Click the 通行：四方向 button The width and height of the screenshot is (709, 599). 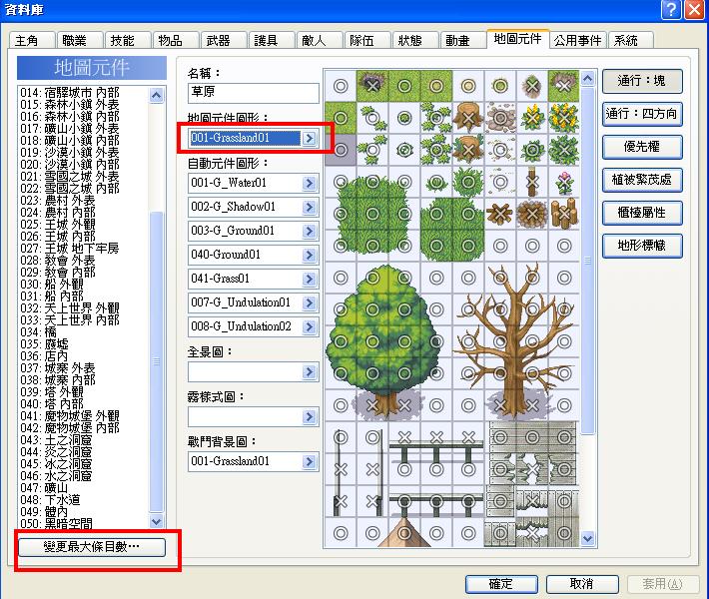coord(642,114)
